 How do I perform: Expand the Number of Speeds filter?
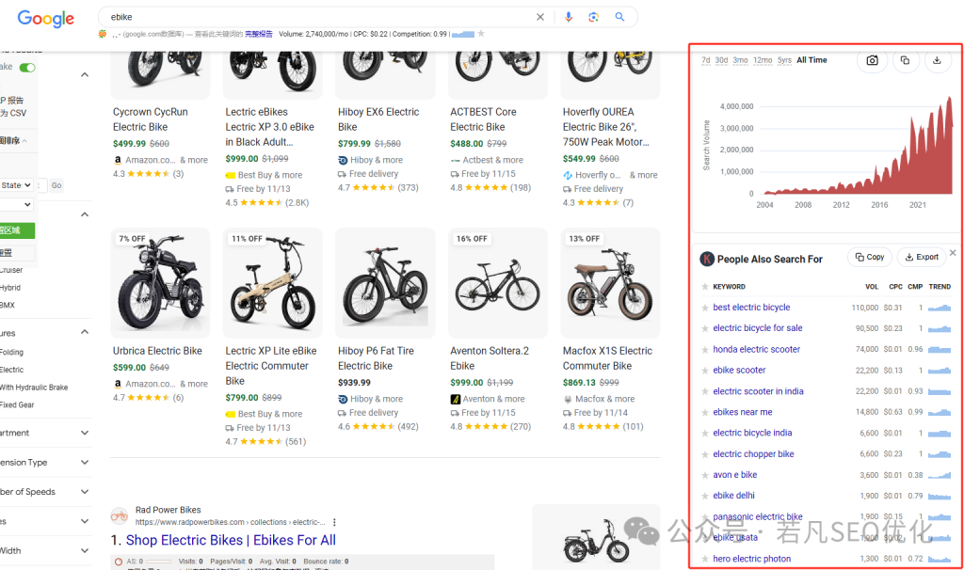(84, 492)
